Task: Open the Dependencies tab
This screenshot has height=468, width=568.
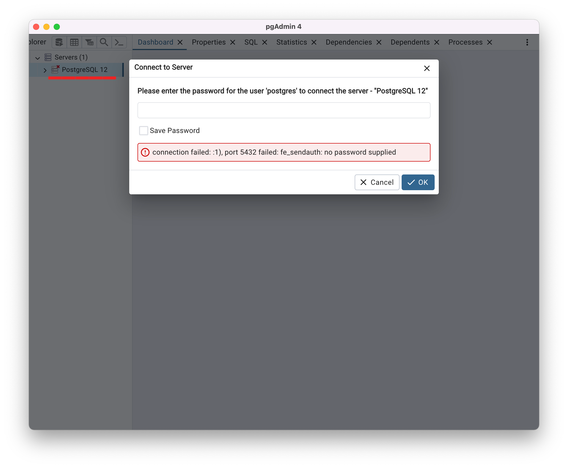Action: [349, 42]
